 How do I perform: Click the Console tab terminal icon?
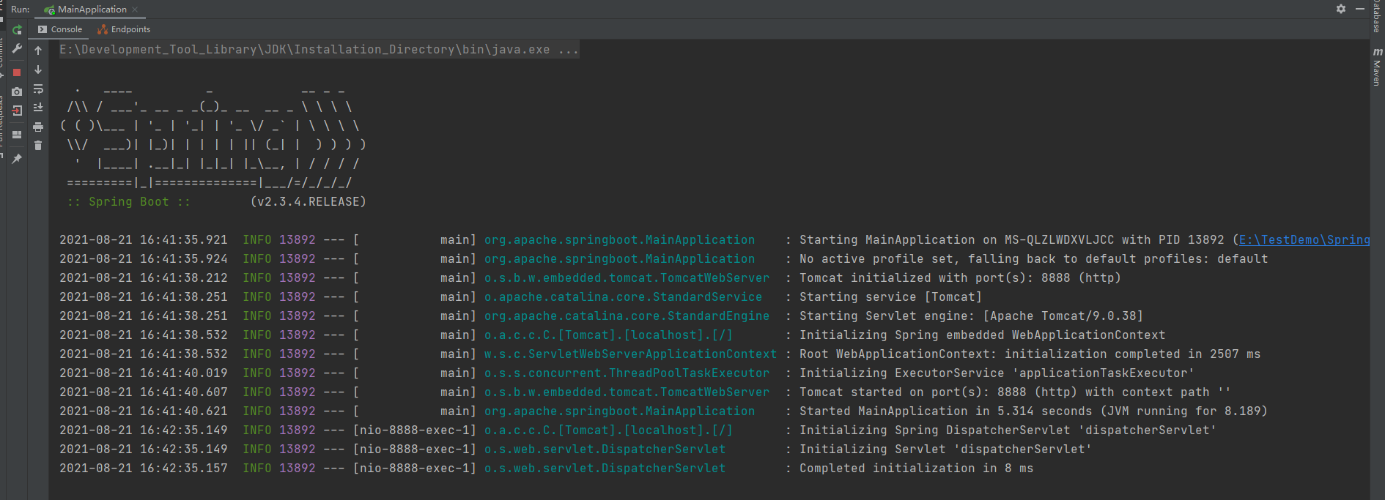pyautogui.click(x=43, y=29)
